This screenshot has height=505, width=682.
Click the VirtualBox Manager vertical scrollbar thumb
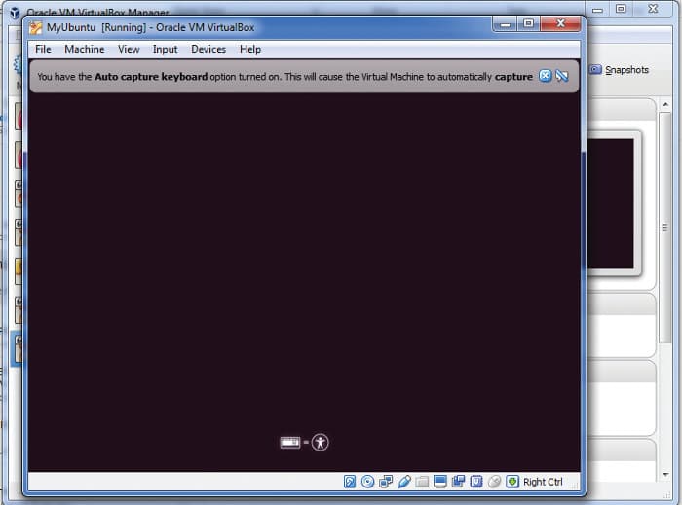coord(664,228)
